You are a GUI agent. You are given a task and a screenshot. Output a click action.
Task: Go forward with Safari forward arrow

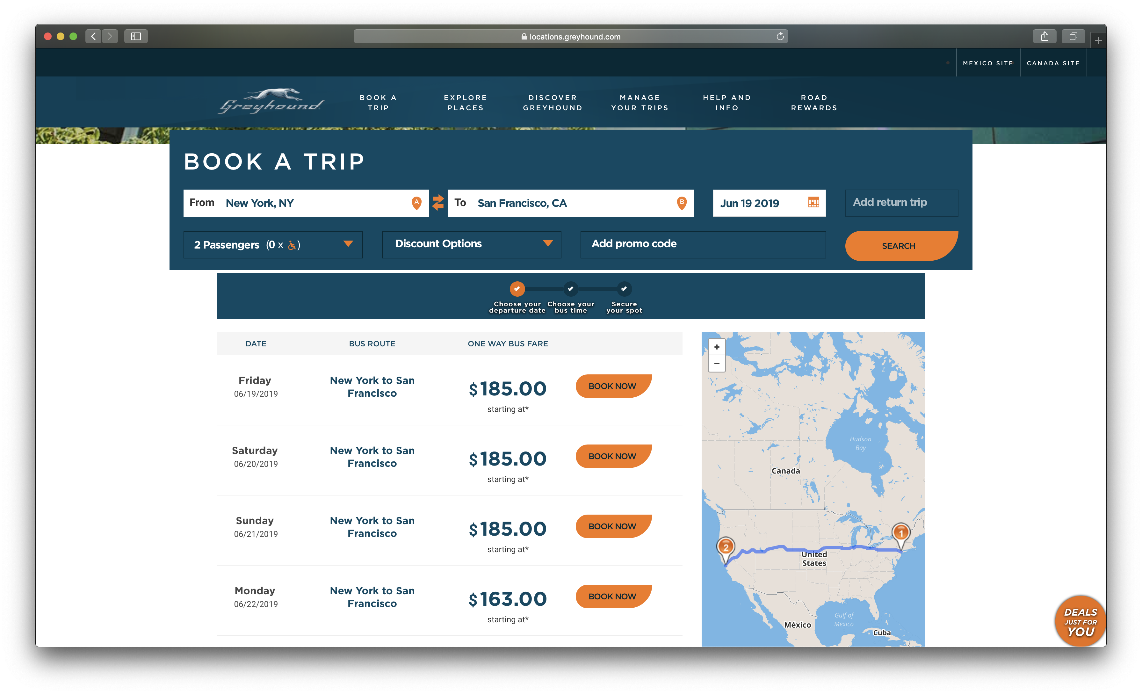click(110, 36)
